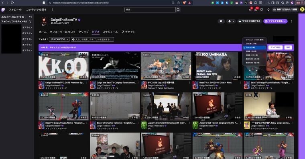Click the Brave shield icon
305x159 pixels.
tap(184, 3)
